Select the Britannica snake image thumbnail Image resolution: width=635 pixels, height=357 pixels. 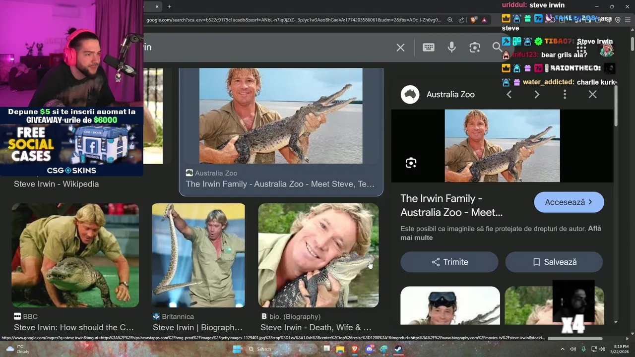coord(198,255)
